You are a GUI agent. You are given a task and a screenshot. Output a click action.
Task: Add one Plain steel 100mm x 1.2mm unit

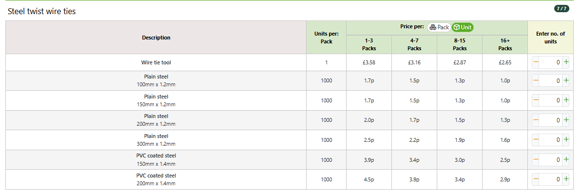pos(565,80)
